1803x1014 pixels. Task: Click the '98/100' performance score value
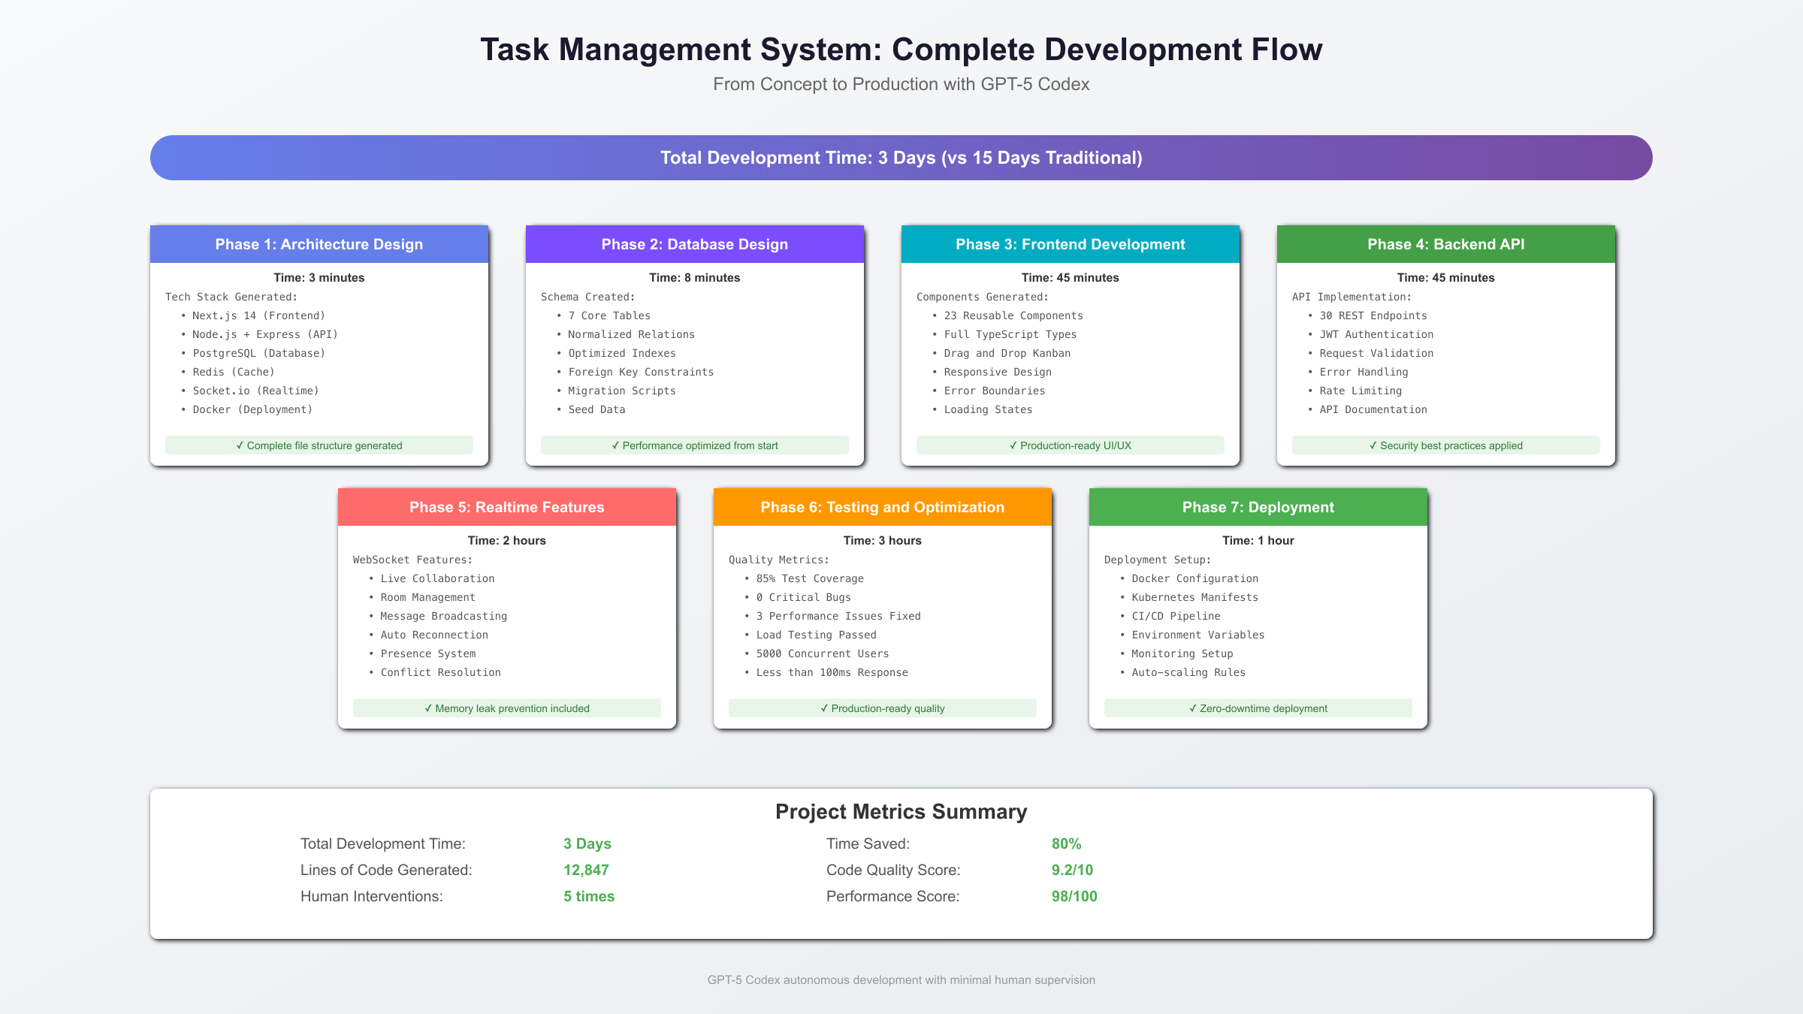(x=1075, y=896)
